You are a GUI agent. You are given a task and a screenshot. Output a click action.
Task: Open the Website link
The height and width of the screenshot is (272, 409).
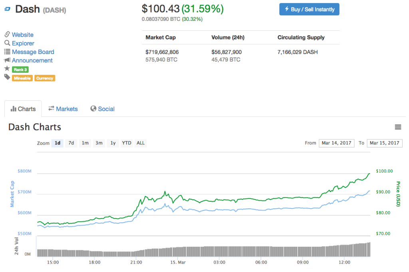[23, 35]
